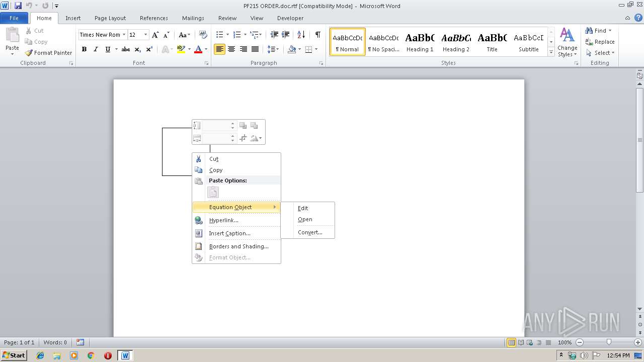
Task: Click the vertical scrollbar thumb
Action: [x=640, y=140]
